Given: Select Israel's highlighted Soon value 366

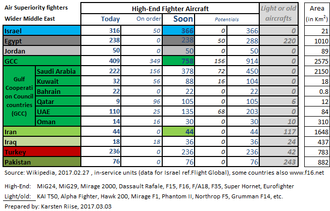Looking at the screenshot, I should [x=178, y=31].
